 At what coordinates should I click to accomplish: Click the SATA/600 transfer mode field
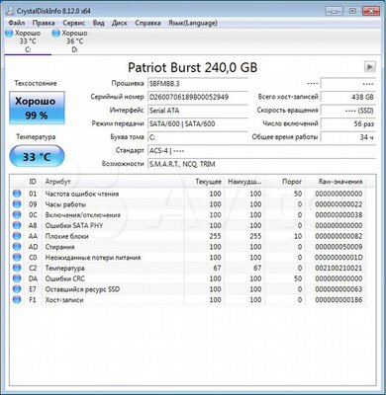198,124
